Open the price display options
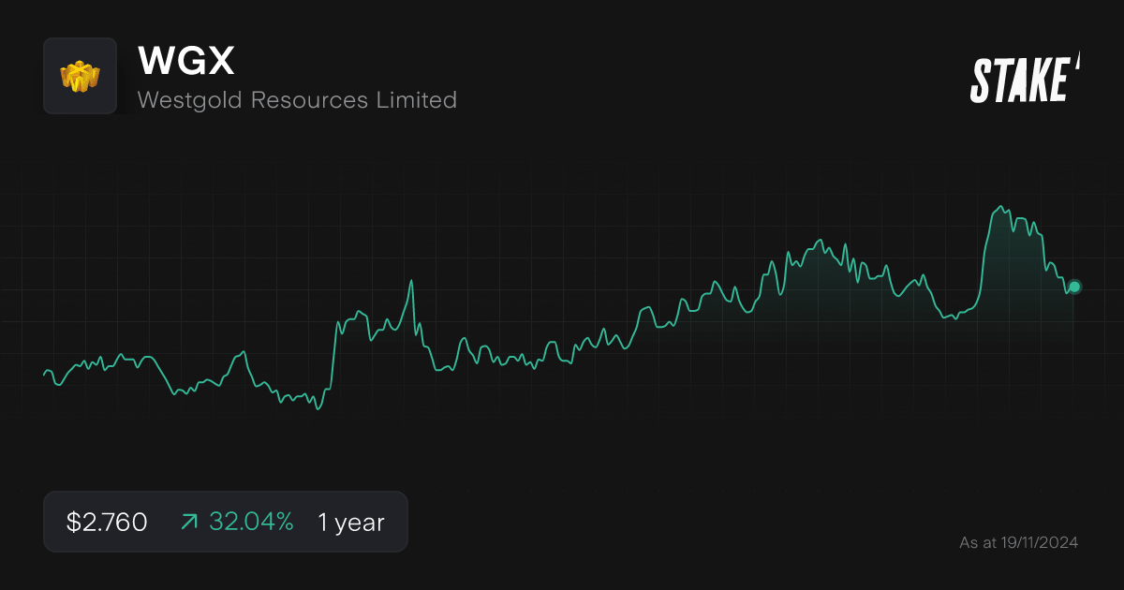1124x590 pixels. [x=105, y=522]
